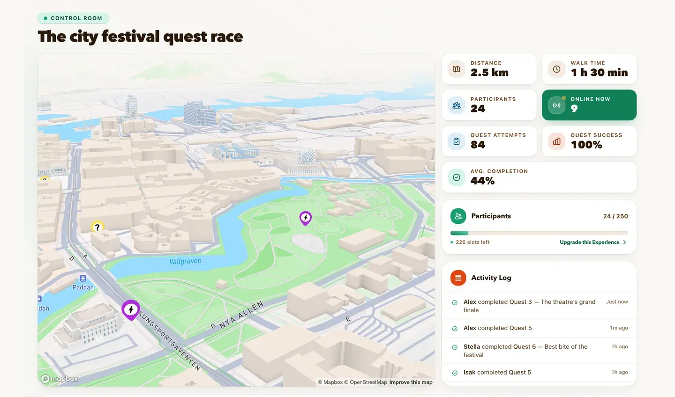Open the Mapbox attribution text link
Screen dimensions: 675x397
pyautogui.click(x=330, y=382)
